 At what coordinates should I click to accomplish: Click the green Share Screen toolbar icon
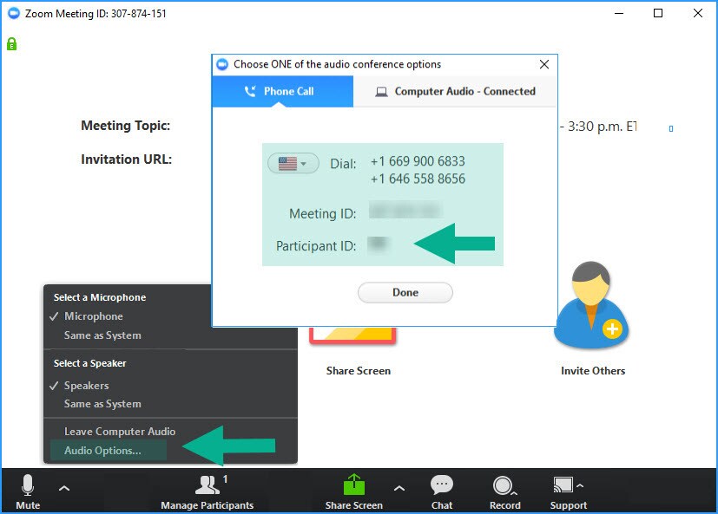coord(354,485)
